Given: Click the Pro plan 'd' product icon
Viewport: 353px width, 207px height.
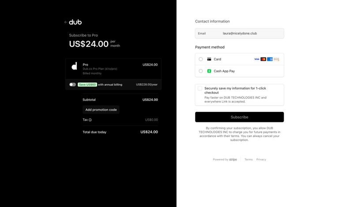Looking at the screenshot, I should coord(74,66).
